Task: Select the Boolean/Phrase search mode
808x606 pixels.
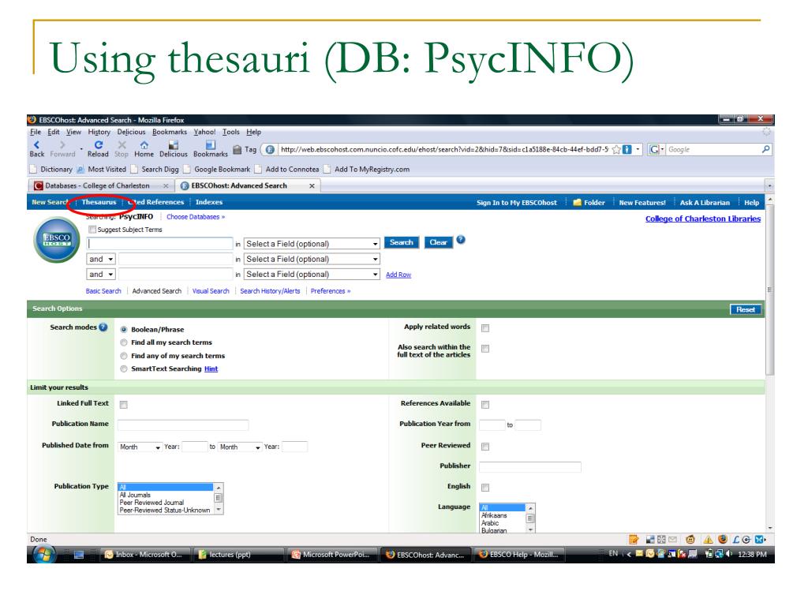Action: click(x=124, y=329)
